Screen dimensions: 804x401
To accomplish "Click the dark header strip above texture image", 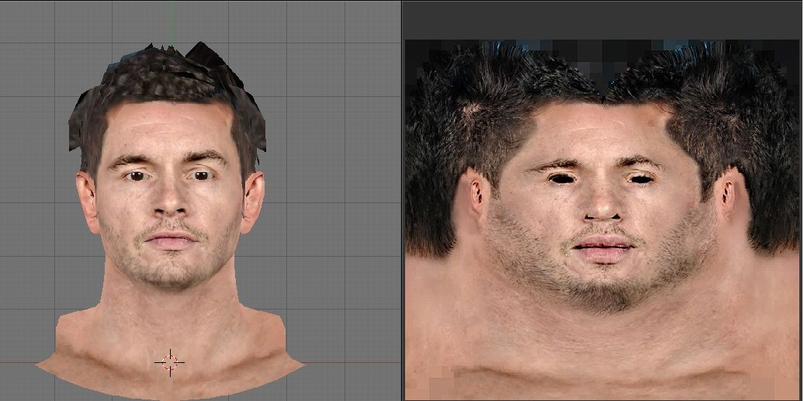I will point(601,19).
